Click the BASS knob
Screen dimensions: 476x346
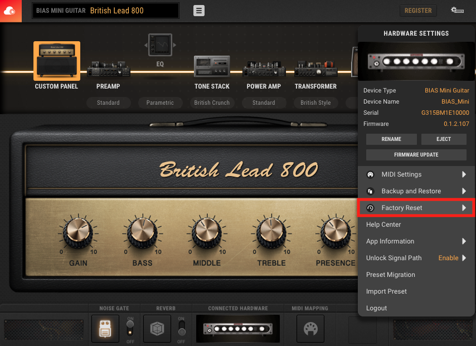pos(142,233)
